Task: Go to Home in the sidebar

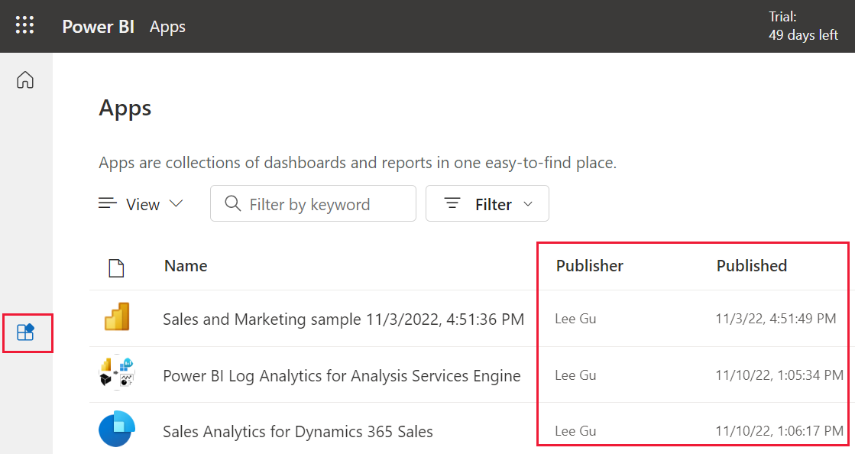Action: click(x=26, y=79)
